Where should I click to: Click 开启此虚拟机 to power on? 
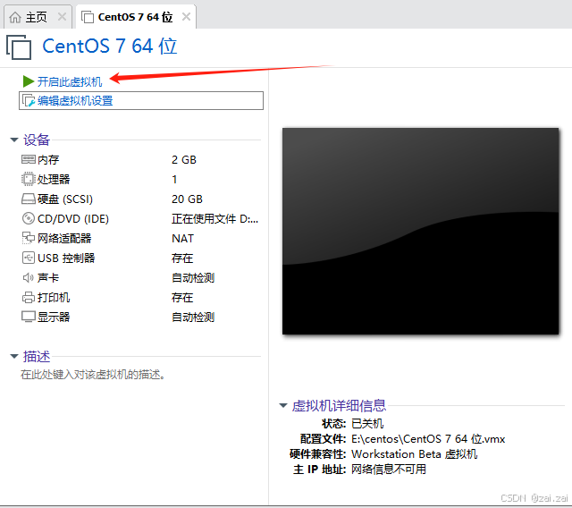tap(70, 81)
